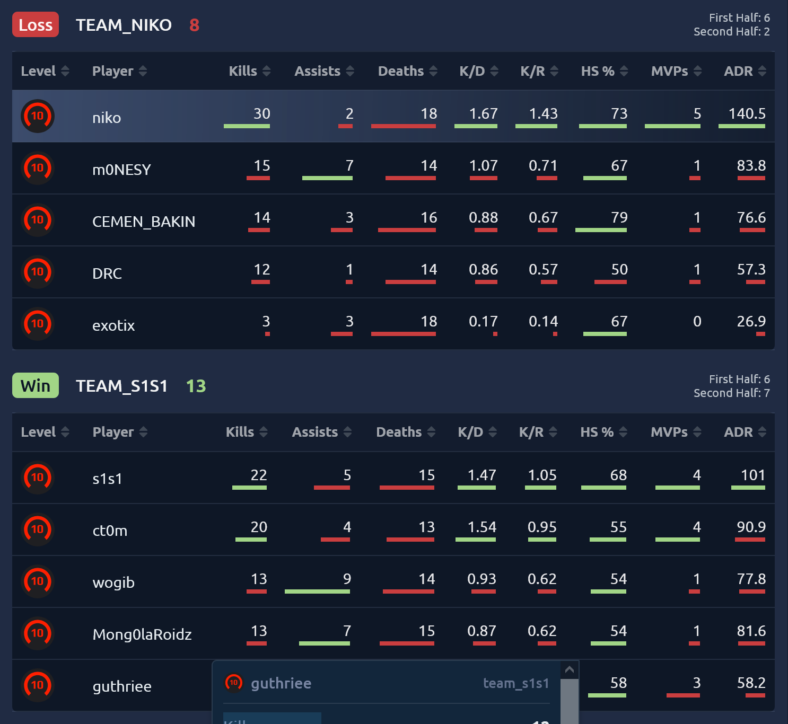Open exotix's player profile

[113, 325]
